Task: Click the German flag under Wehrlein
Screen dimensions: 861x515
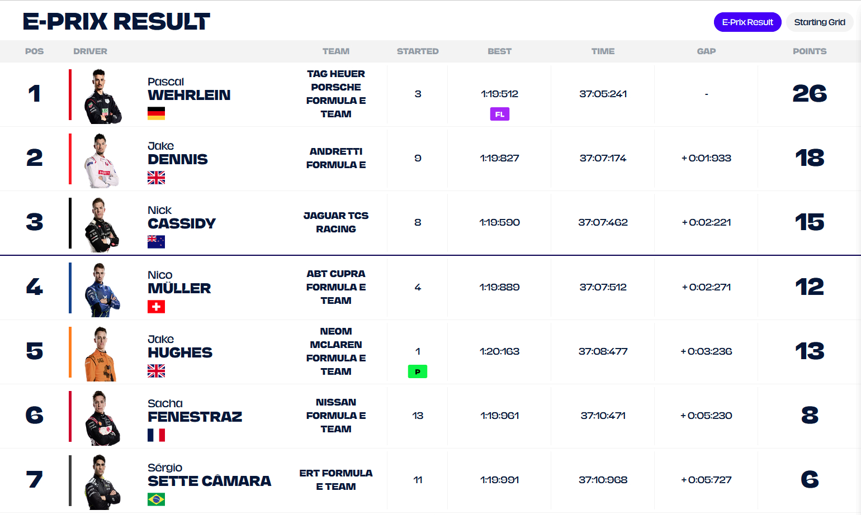Action: 156,113
